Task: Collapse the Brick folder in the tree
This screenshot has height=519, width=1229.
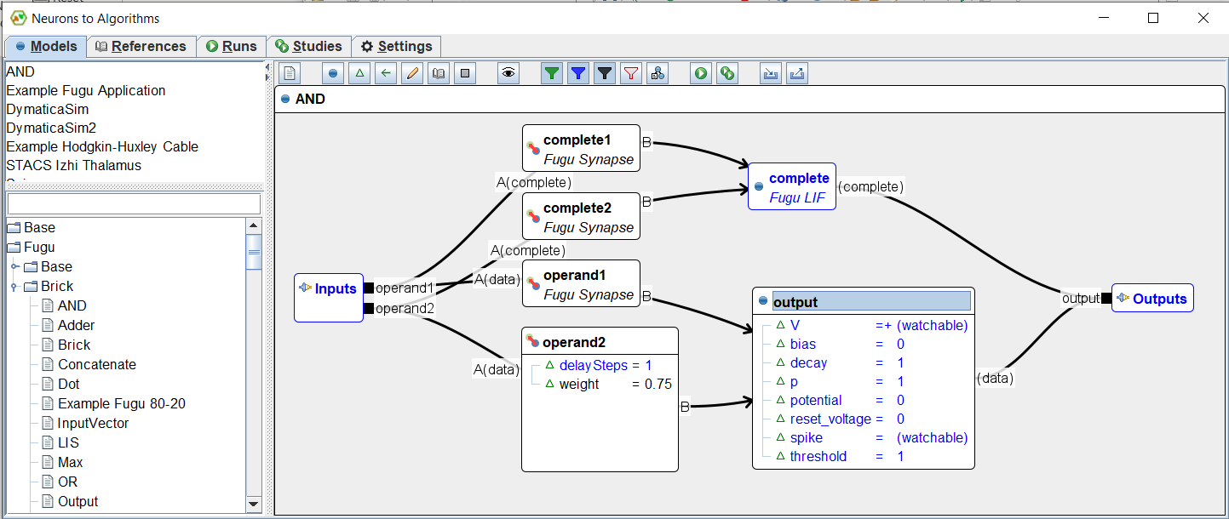Action: (x=14, y=287)
